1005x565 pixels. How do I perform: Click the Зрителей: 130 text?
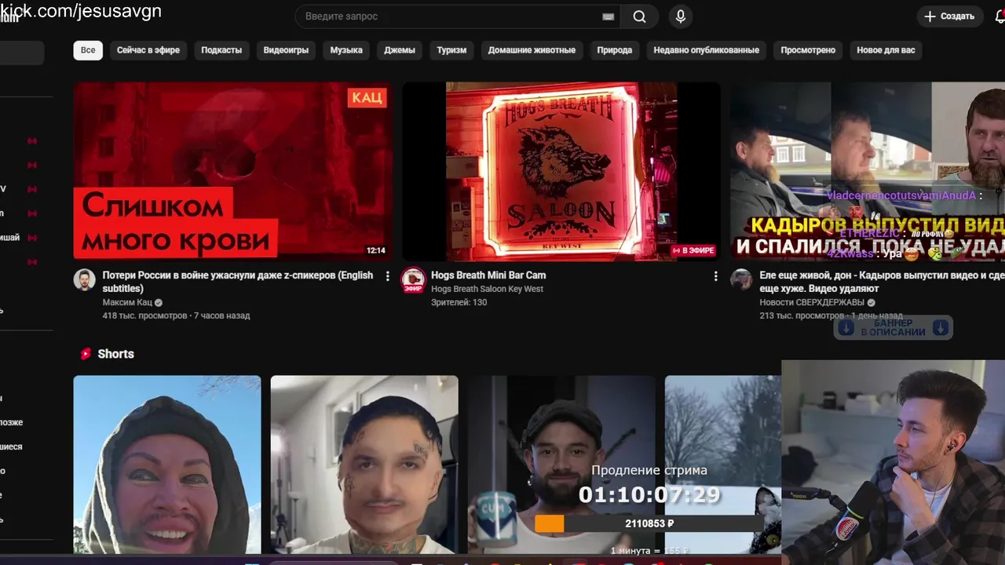459,303
